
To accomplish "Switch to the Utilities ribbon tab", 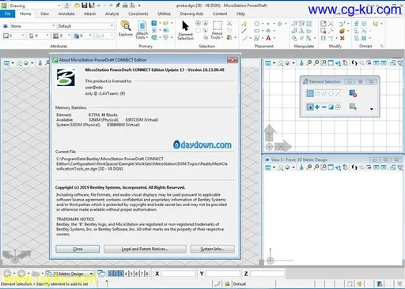I will click(164, 13).
